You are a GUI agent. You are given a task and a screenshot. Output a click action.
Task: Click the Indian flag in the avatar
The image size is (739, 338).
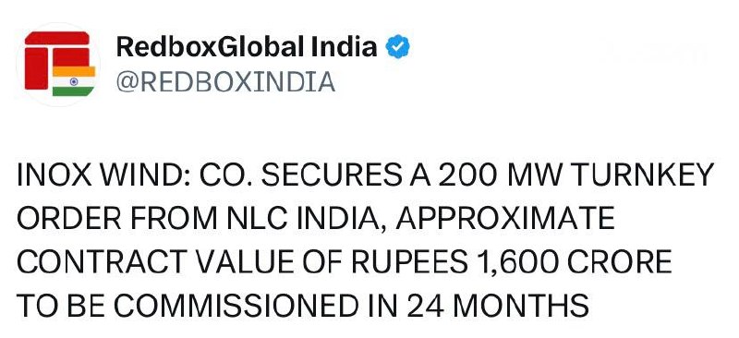click(x=74, y=81)
